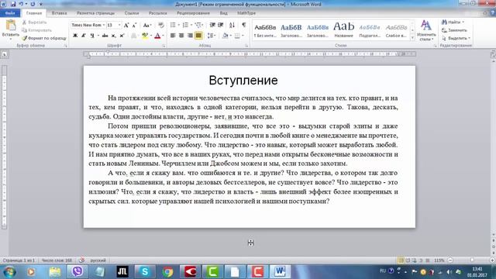Image resolution: width=496 pixels, height=279 pixels.
Task: Open Google Chrome from the taskbar
Action: pos(167,272)
